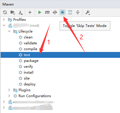The height and width of the screenshot is (113, 120).
Task: Open Maven settings wrench icon
Action: pyautogui.click(x=87, y=13)
